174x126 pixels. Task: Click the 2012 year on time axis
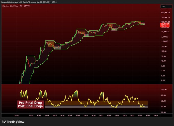pyautogui.click(x=31, y=115)
